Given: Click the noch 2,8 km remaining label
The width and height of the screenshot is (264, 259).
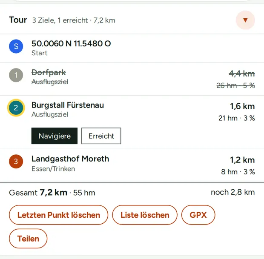Looking at the screenshot, I should 233,192.
